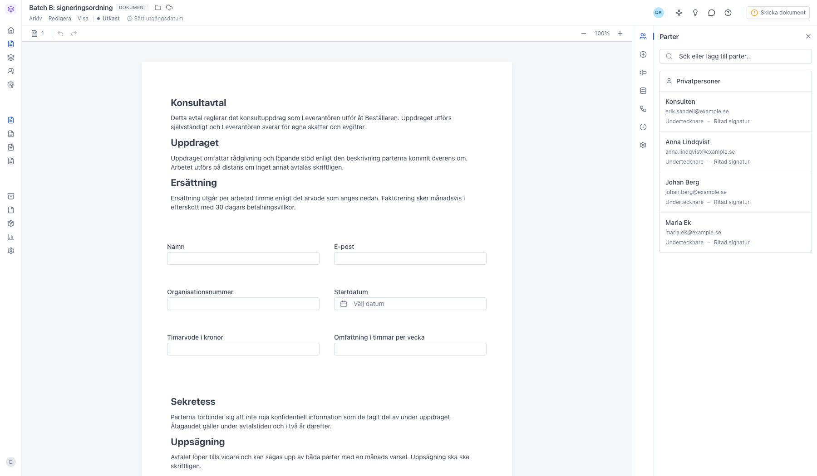Click the page 1 indicator in toolbar

[38, 34]
